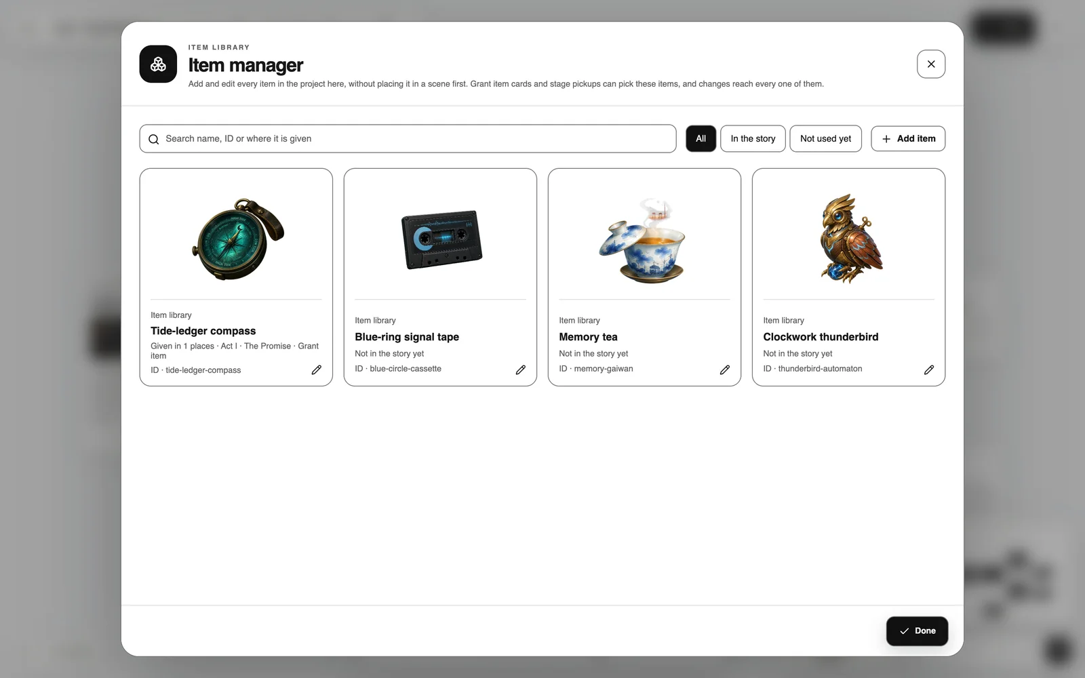Edit the Tide-ledger compass item
The width and height of the screenshot is (1085, 678).
[x=317, y=370]
